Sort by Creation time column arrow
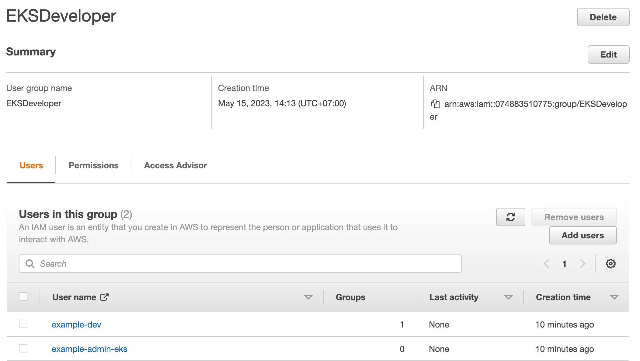The image size is (640, 361). click(x=614, y=297)
